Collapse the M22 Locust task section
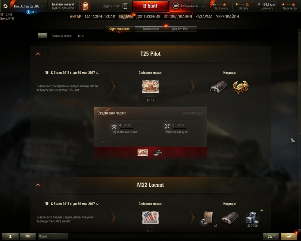 (38, 185)
